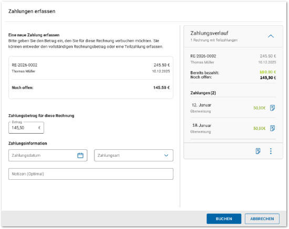The image size is (289, 229).
Task: Click the Zahlungen (2) section heading
Action: click(203, 93)
